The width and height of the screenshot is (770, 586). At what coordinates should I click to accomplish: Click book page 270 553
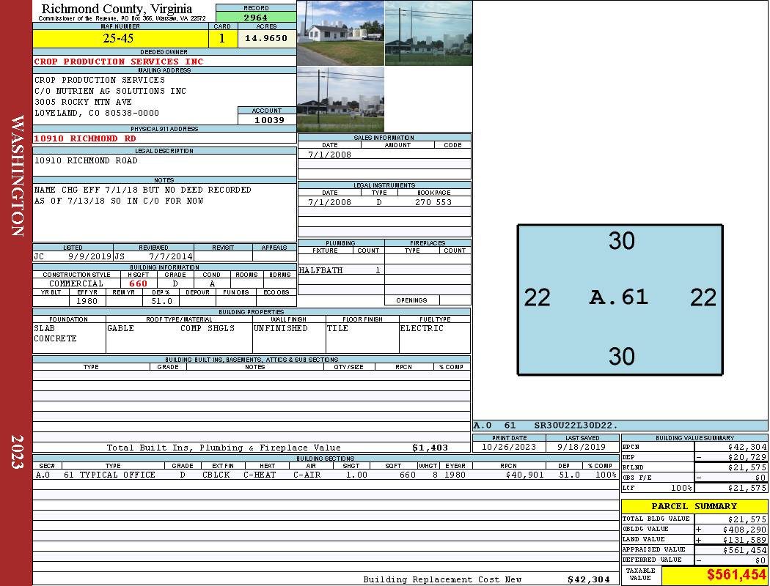pyautogui.click(x=433, y=202)
